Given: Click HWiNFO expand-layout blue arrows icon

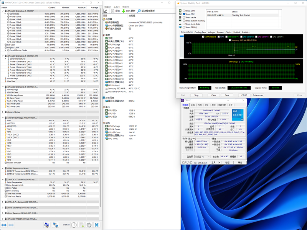Looking at the screenshot, I should [4, 225].
